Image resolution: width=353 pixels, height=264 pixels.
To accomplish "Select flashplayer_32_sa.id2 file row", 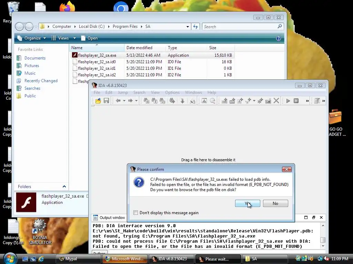I will [x=153, y=75].
